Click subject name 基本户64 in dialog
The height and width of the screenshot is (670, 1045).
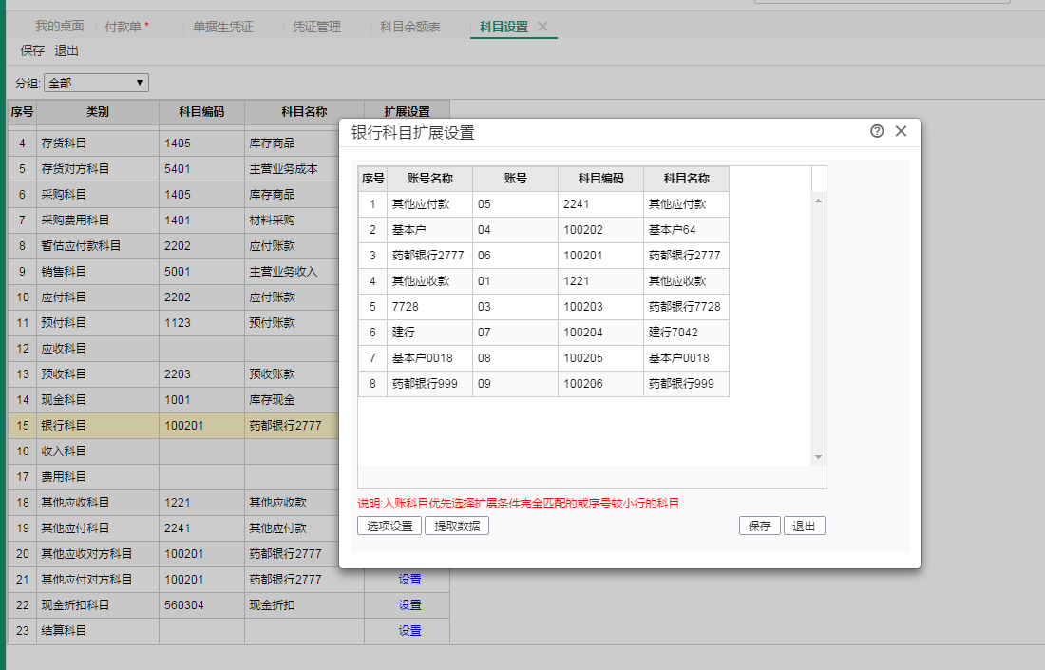click(x=686, y=230)
